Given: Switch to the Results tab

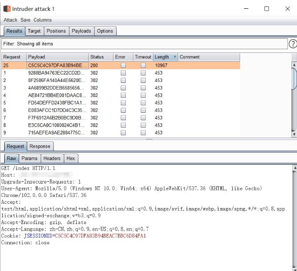Looking at the screenshot, I should point(14,31).
